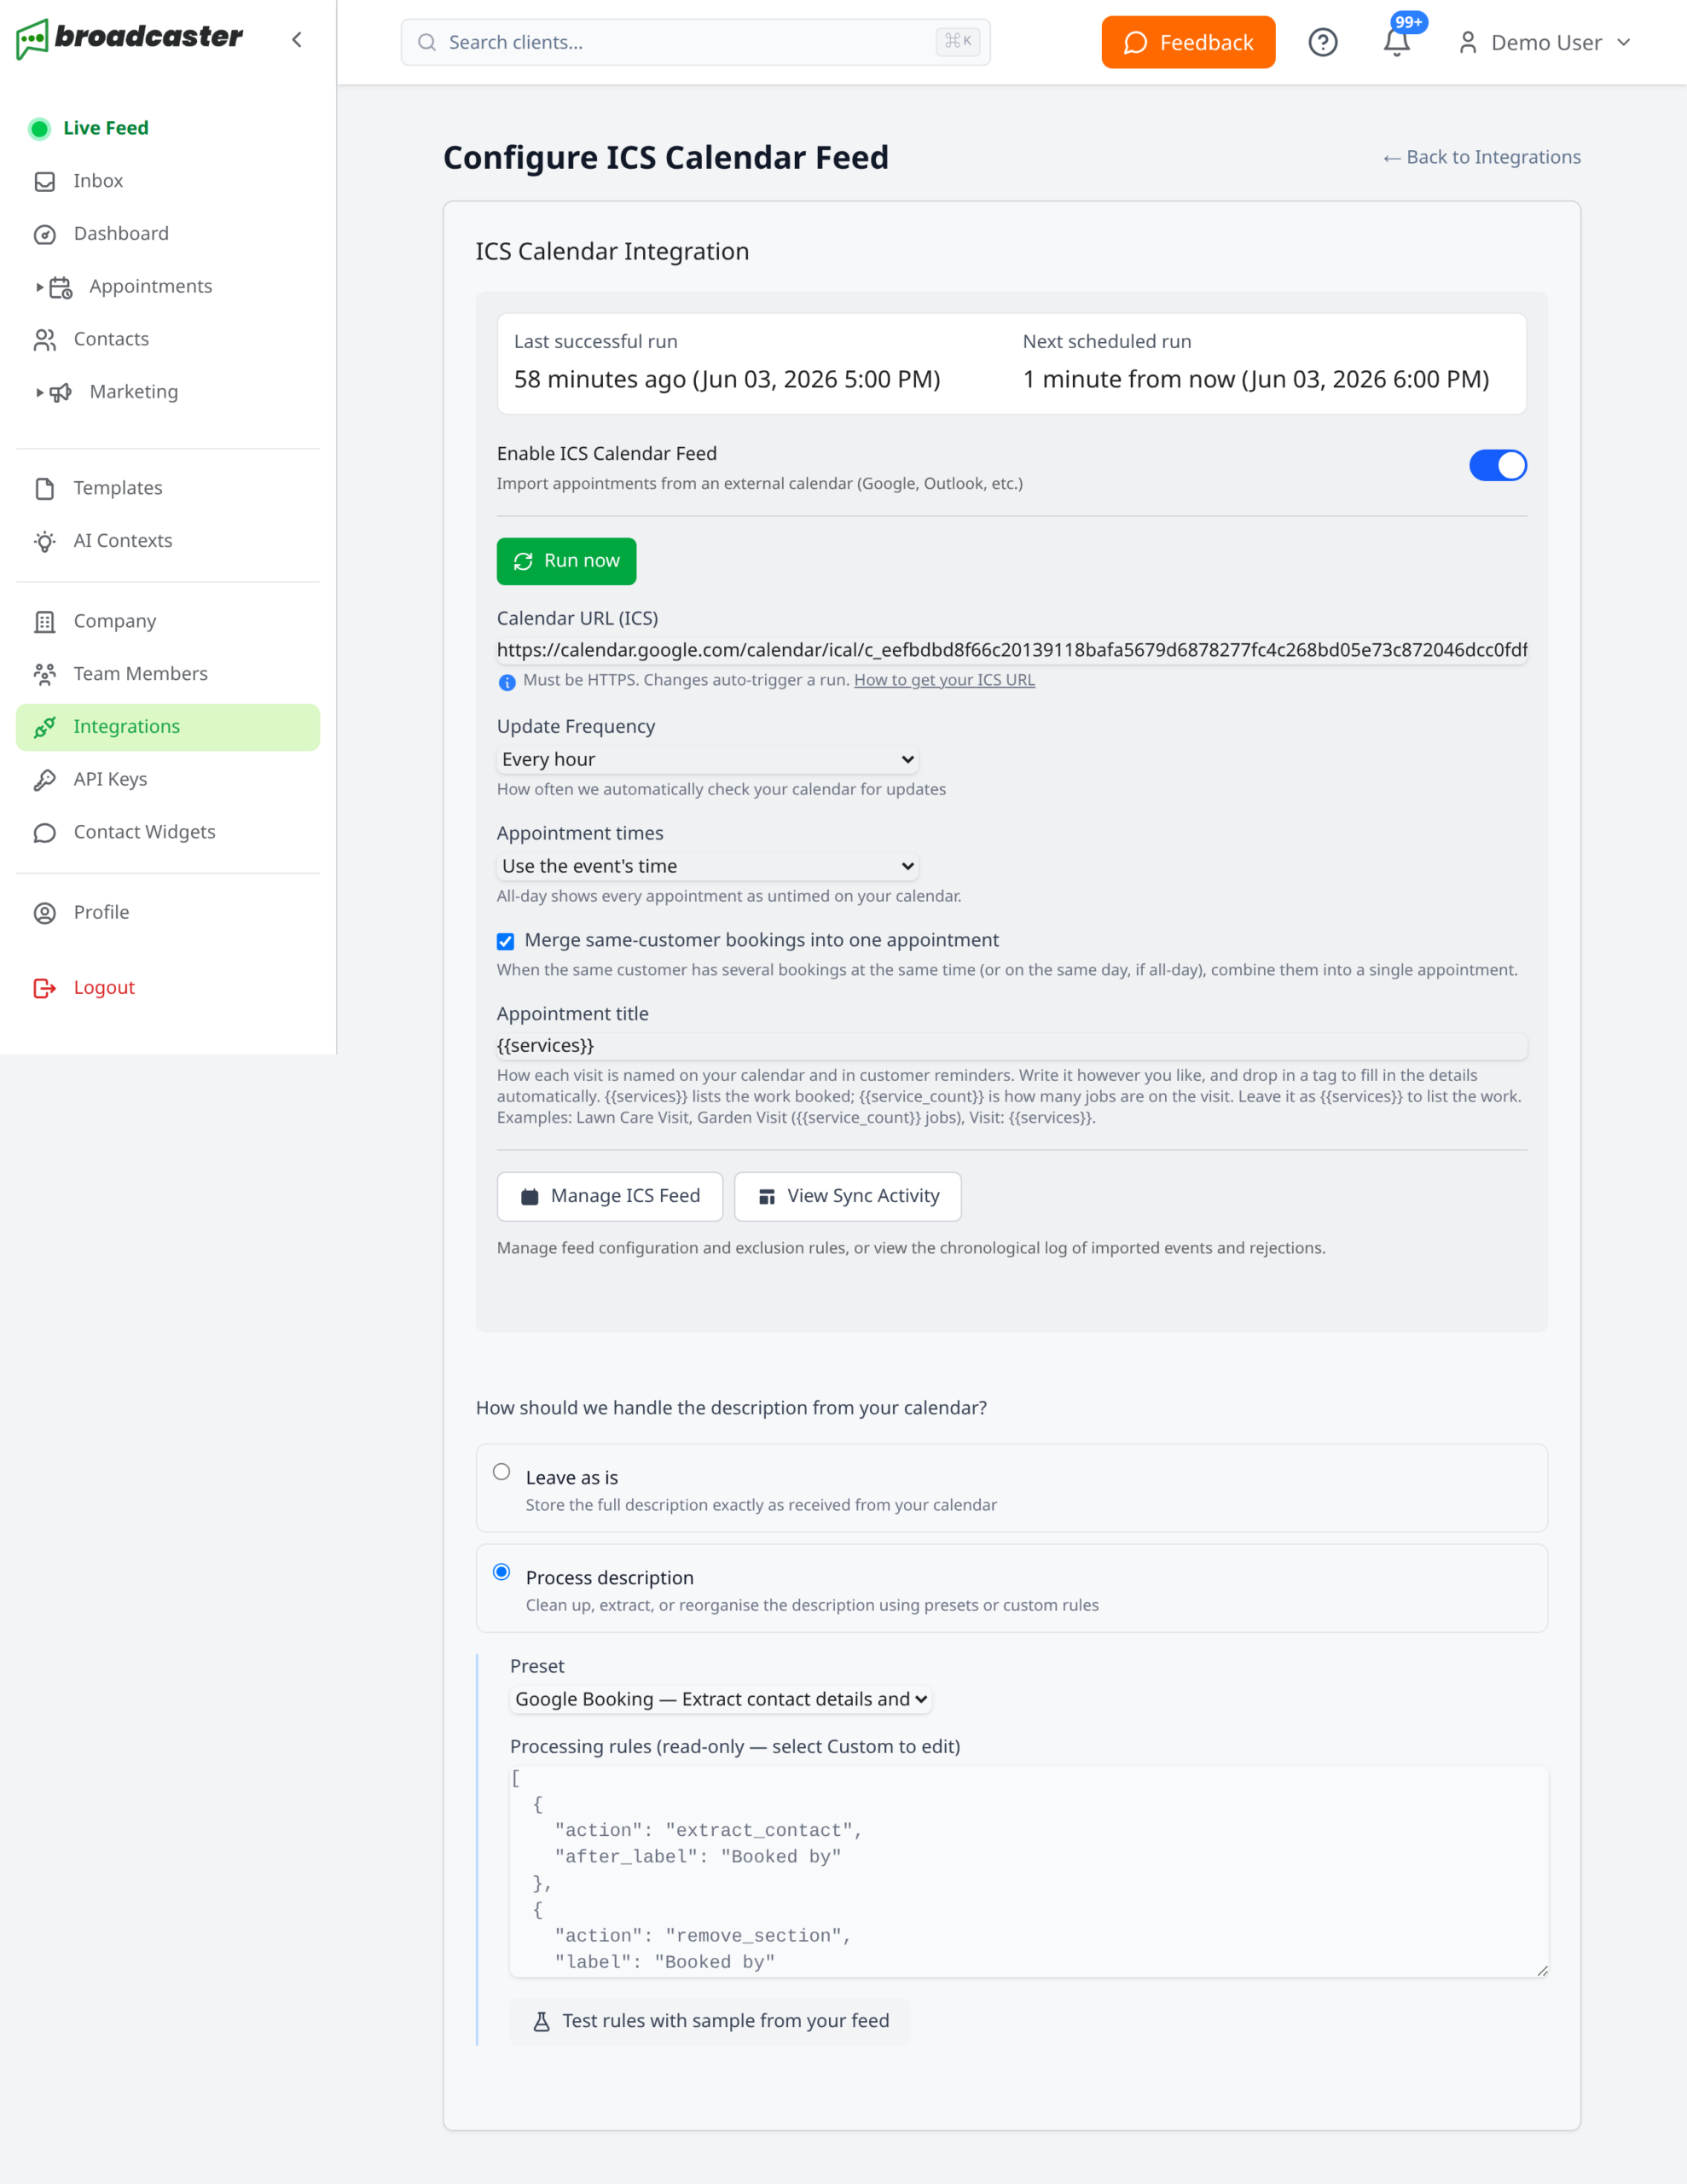Image resolution: width=1687 pixels, height=2184 pixels.
Task: Click the Contacts people icon
Action: 45,340
